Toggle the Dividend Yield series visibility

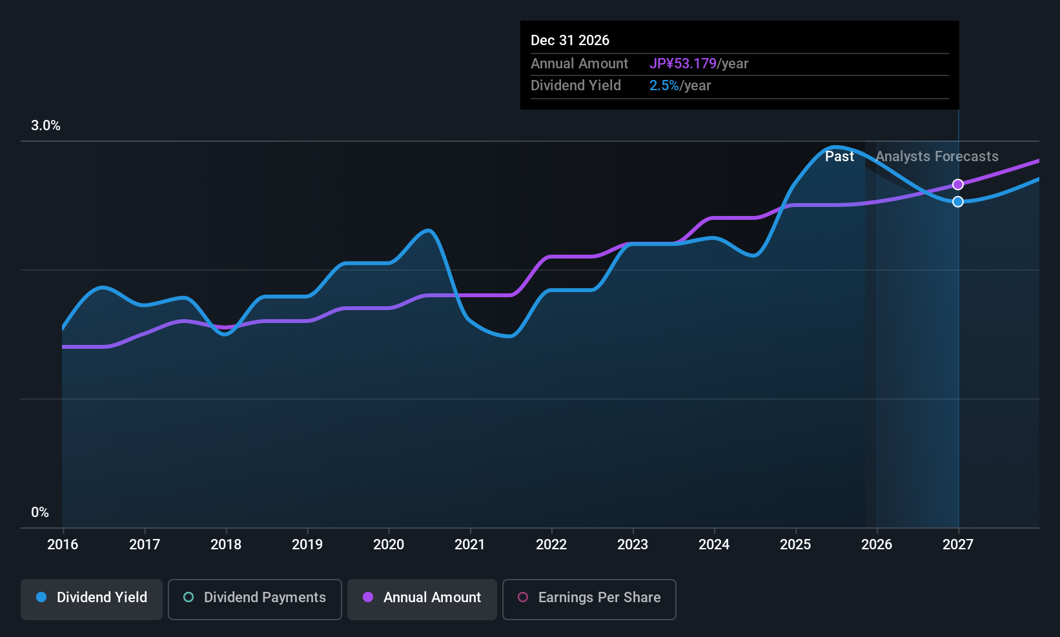(x=91, y=598)
